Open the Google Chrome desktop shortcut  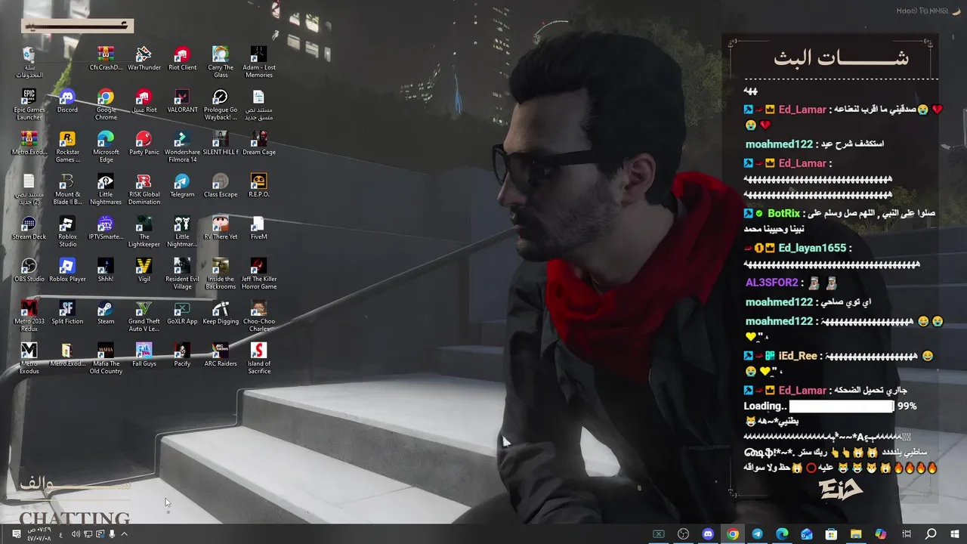[x=106, y=104]
